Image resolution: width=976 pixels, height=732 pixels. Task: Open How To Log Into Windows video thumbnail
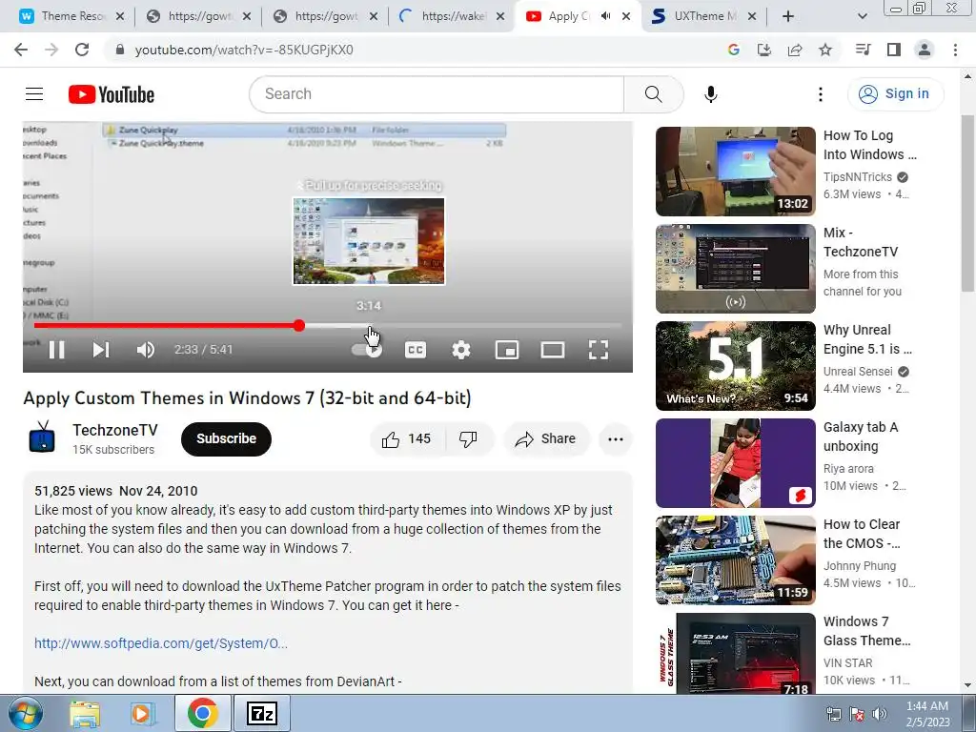735,172
